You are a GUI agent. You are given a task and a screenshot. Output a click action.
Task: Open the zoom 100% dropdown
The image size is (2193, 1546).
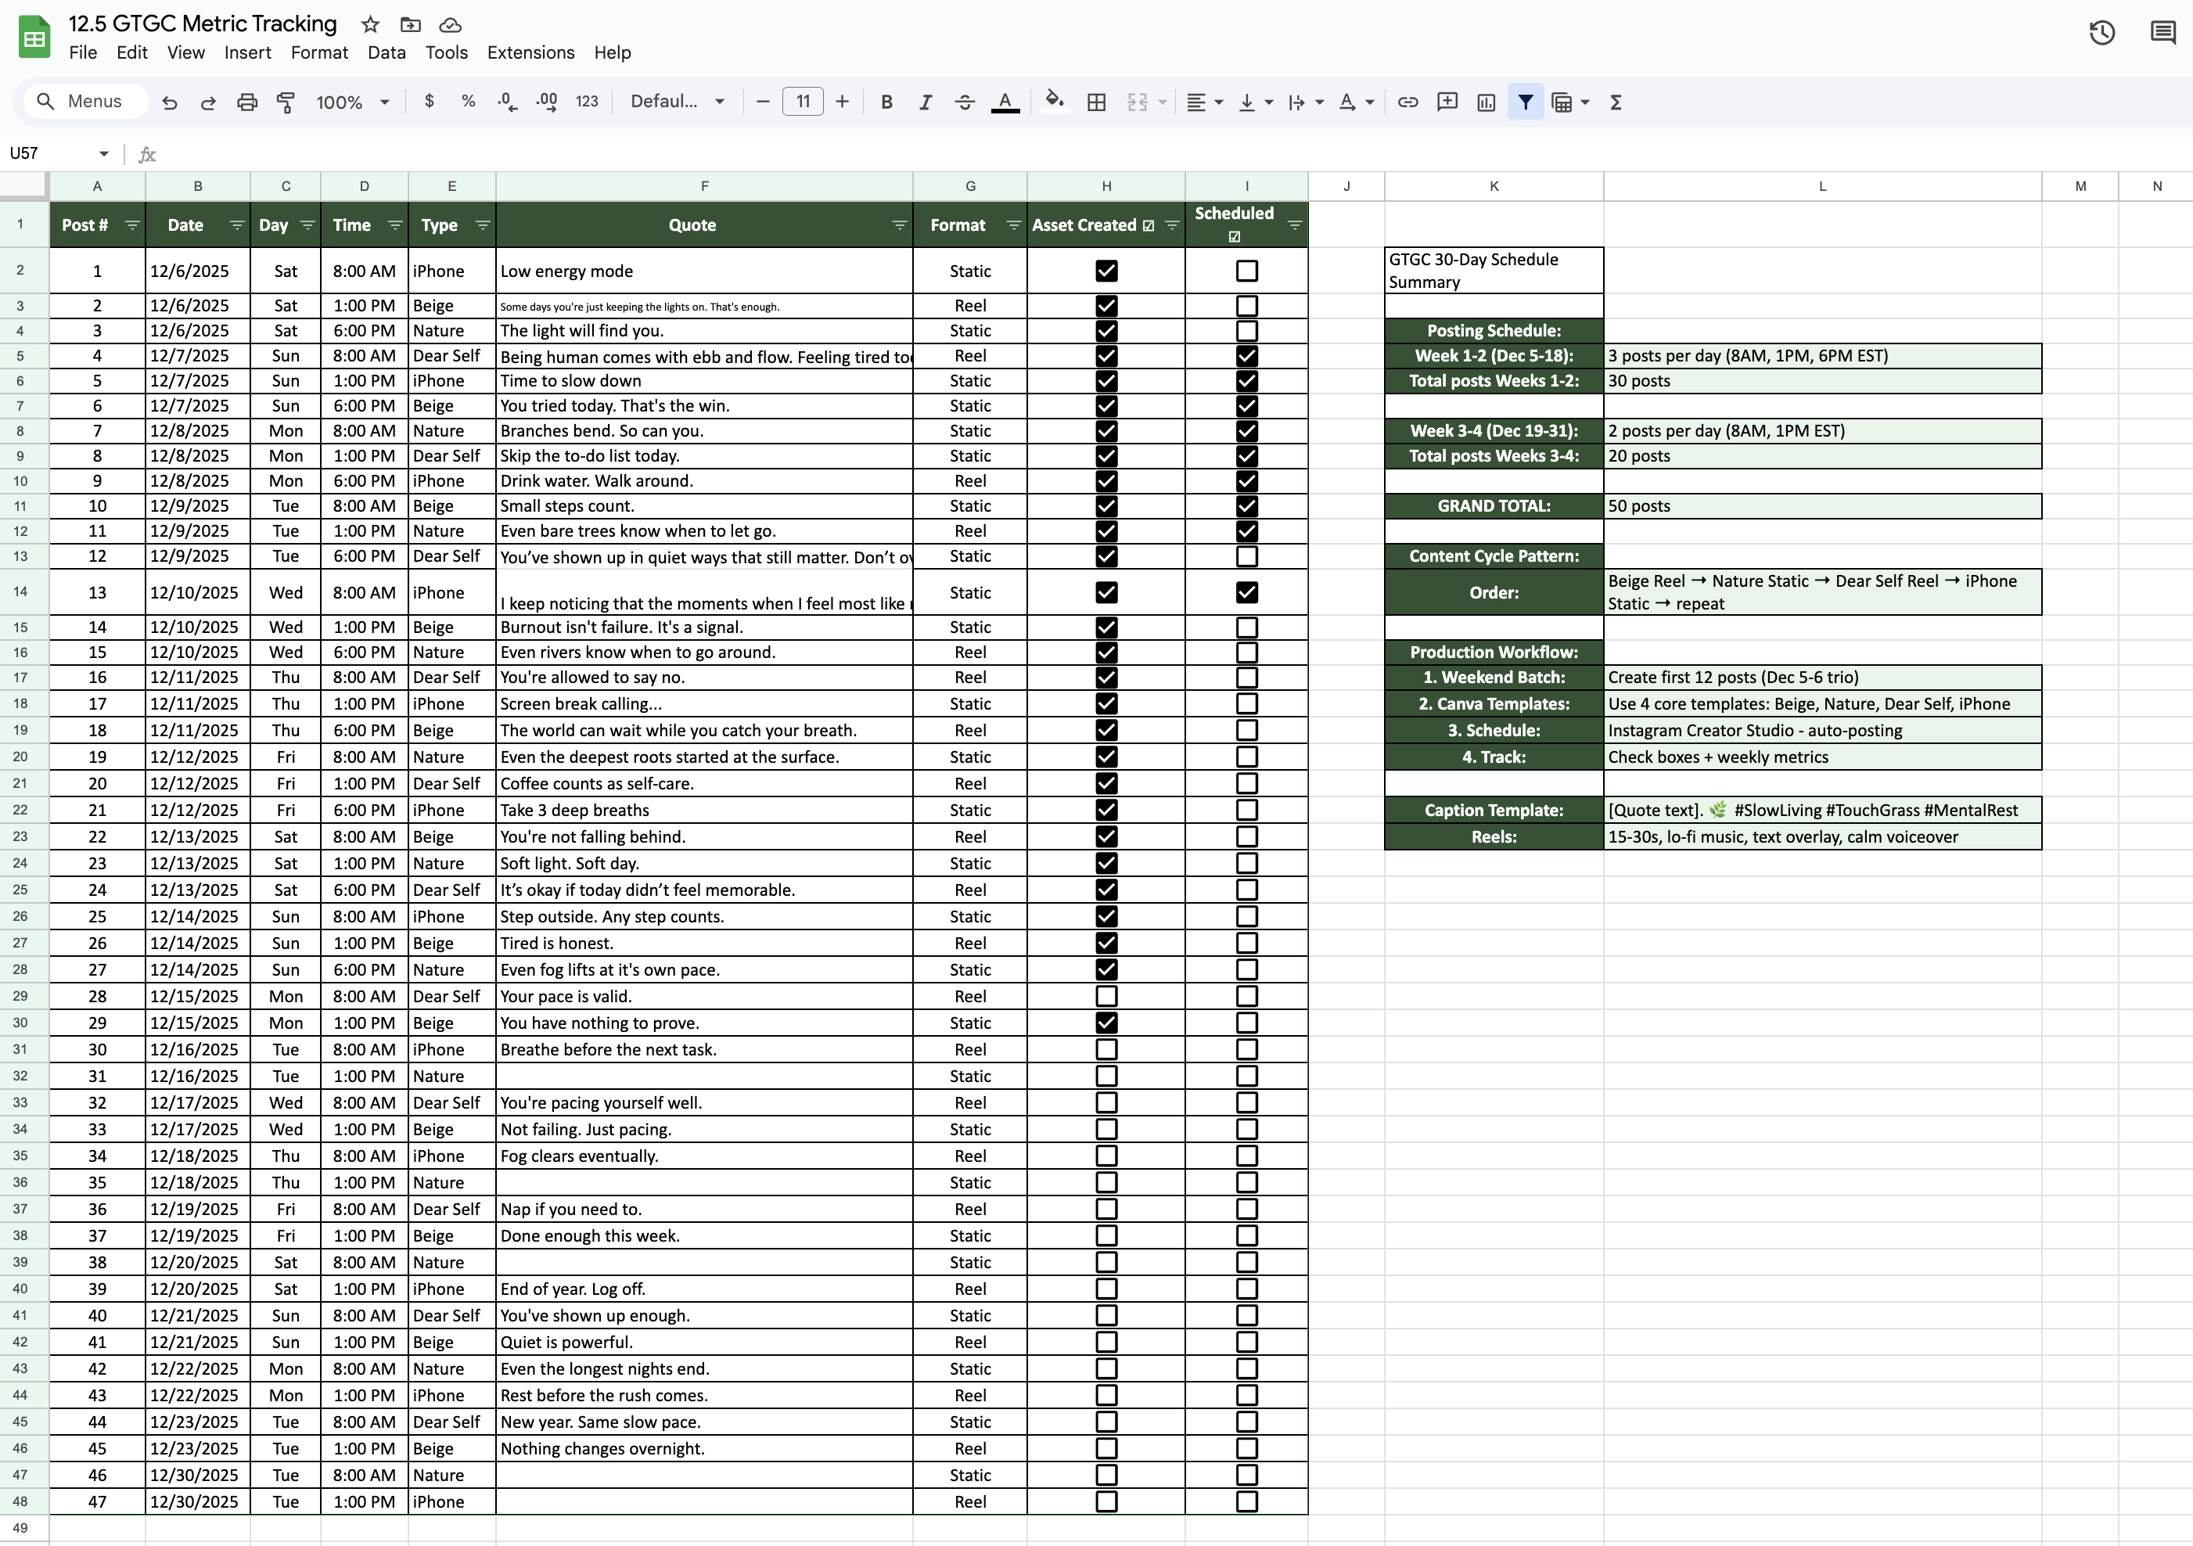click(x=352, y=102)
